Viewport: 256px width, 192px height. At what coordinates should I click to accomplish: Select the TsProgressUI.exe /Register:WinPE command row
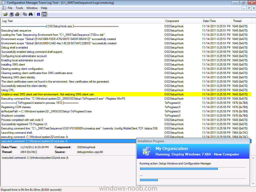(x=126, y=99)
